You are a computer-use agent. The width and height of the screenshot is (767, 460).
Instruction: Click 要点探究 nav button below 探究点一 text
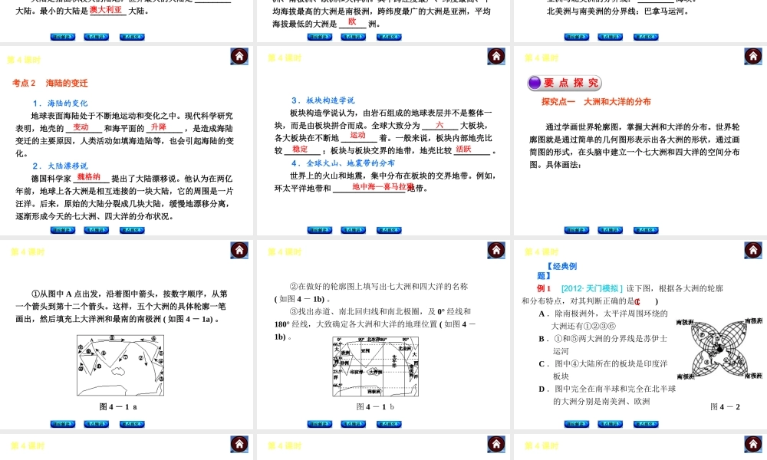646,230
